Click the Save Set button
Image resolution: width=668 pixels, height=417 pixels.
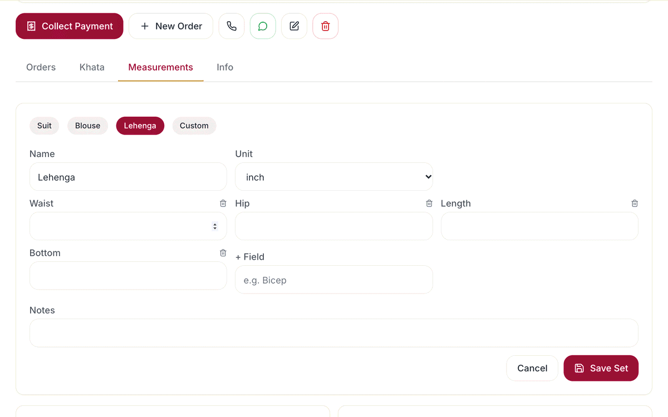click(x=601, y=368)
